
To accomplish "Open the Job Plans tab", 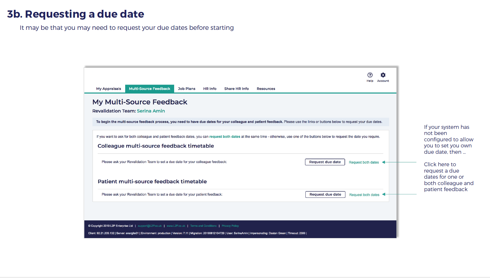I will [x=186, y=89].
